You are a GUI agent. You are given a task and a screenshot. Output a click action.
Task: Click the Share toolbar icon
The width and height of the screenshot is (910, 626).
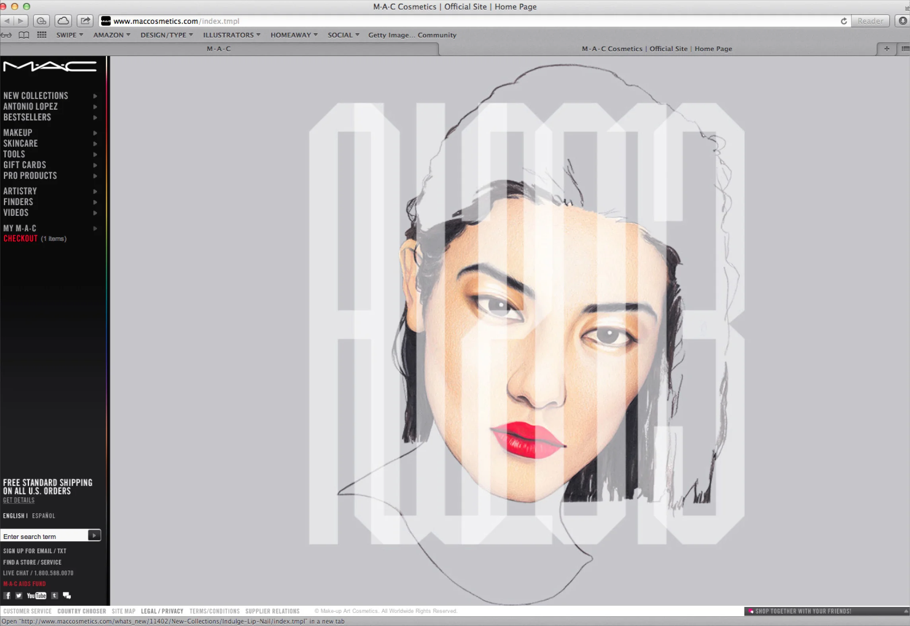coord(85,21)
